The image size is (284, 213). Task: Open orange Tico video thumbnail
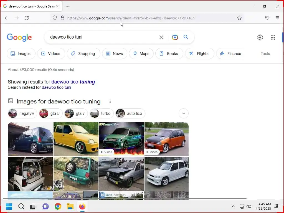(166, 139)
